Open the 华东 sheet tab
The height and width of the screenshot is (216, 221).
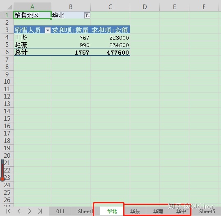click(135, 211)
